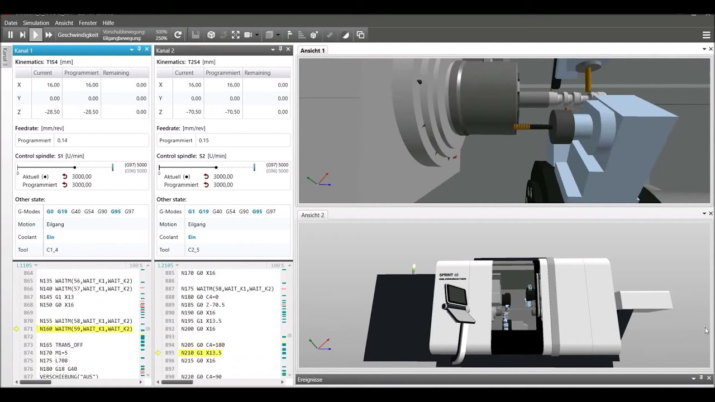Open Kanal 2 panel options dropdown
This screenshot has height=402, width=715.
pos(273,50)
